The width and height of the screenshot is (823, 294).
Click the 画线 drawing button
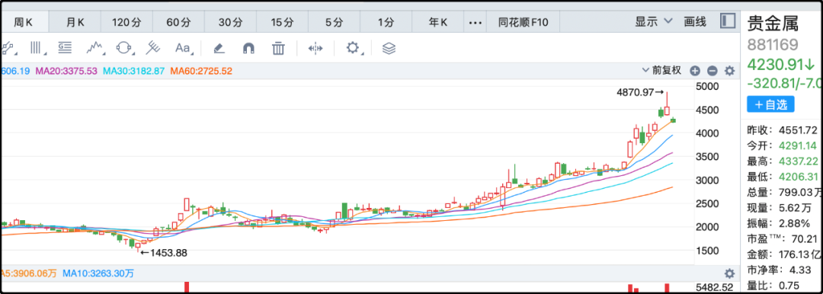(695, 21)
